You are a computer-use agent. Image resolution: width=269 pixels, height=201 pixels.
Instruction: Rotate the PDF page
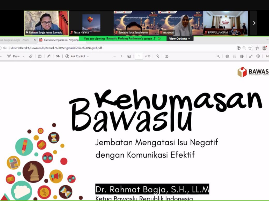point(157,56)
